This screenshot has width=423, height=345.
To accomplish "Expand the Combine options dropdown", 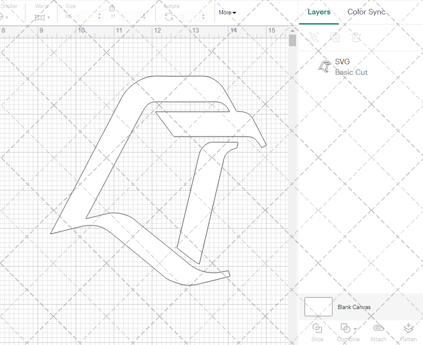I will pyautogui.click(x=355, y=329).
